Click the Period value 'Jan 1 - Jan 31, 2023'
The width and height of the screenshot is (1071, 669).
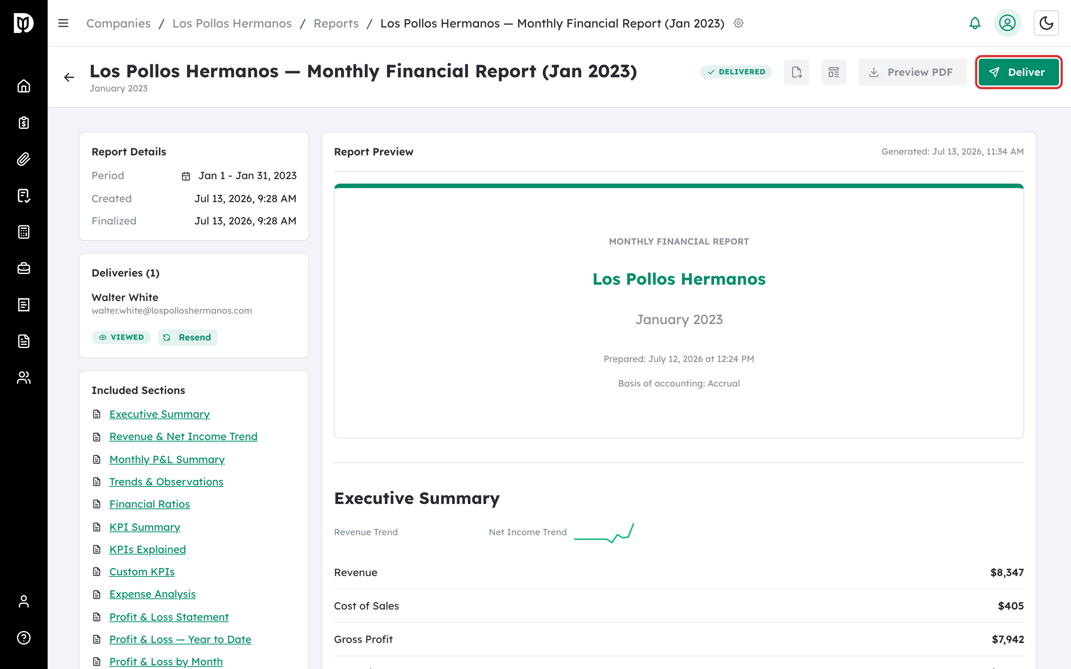click(247, 176)
